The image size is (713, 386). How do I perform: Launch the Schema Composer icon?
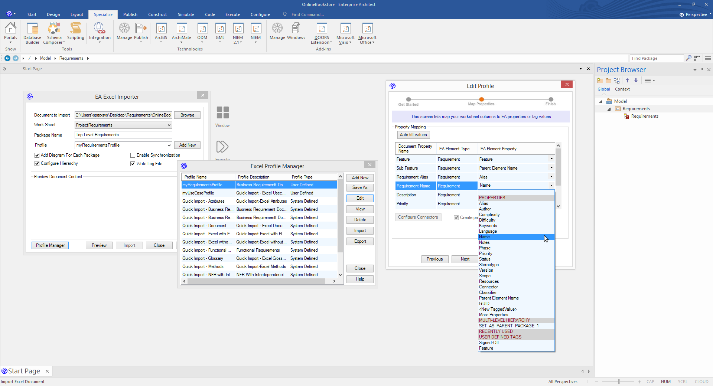[54, 33]
